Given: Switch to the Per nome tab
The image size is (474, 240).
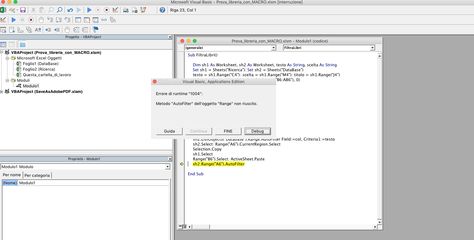Looking at the screenshot, I should point(12,175).
